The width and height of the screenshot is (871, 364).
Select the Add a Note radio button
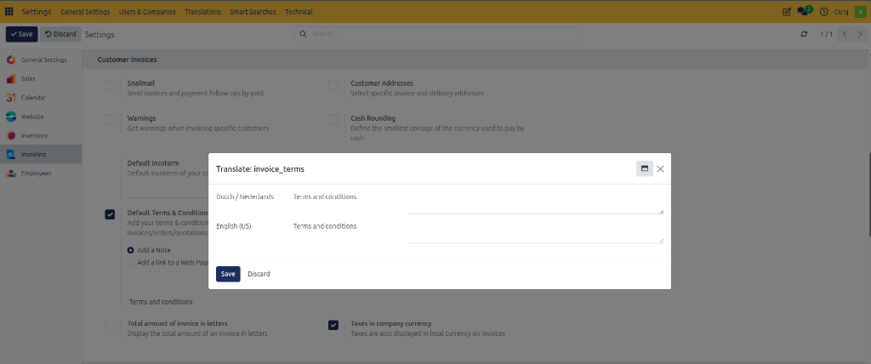click(130, 250)
